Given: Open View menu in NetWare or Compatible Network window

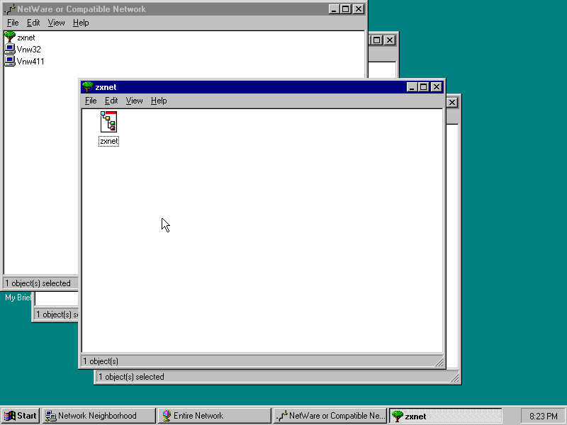Looking at the screenshot, I should pos(56,23).
